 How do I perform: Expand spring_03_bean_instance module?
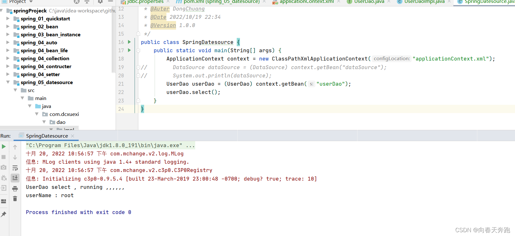(x=8, y=34)
